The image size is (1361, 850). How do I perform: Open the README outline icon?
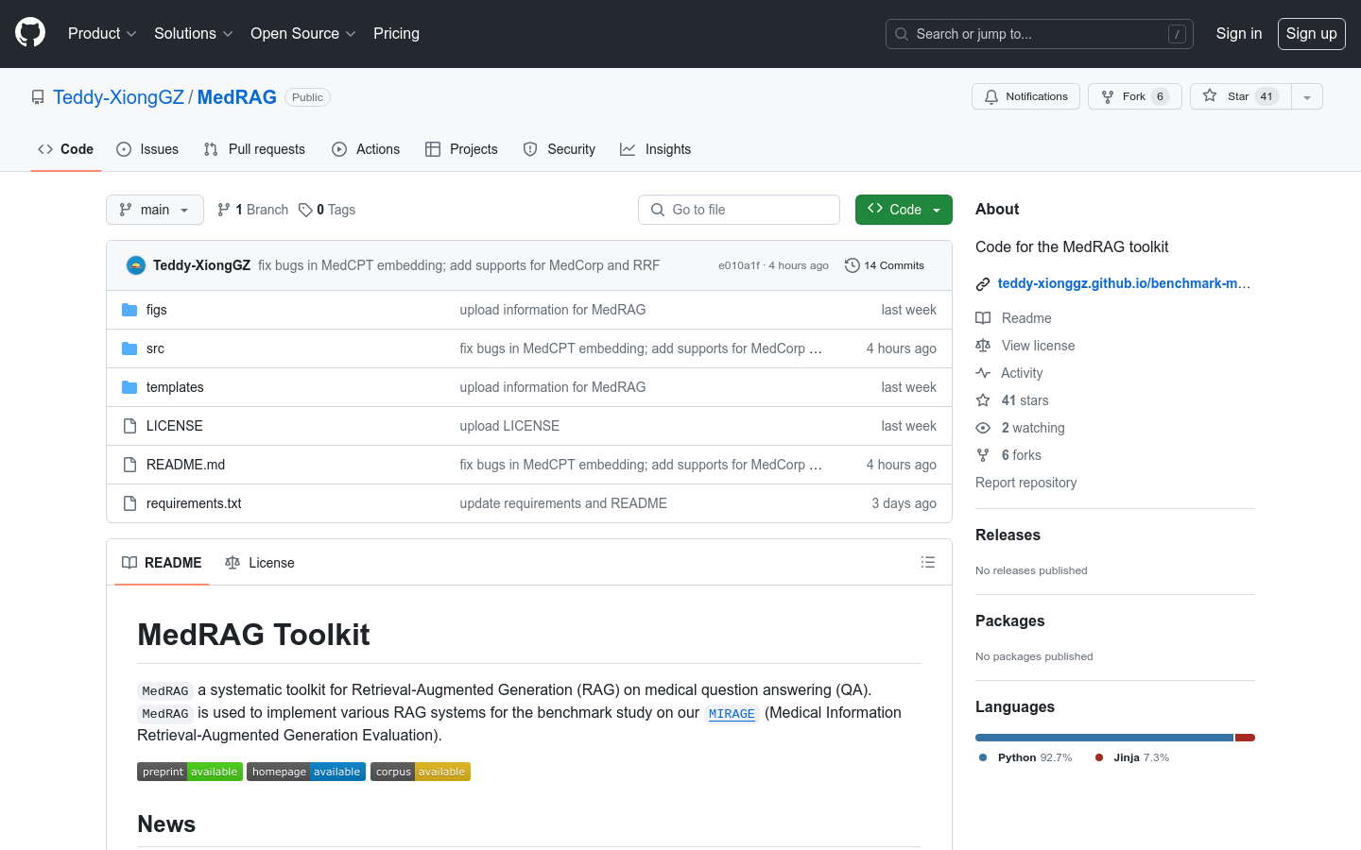[x=928, y=562]
